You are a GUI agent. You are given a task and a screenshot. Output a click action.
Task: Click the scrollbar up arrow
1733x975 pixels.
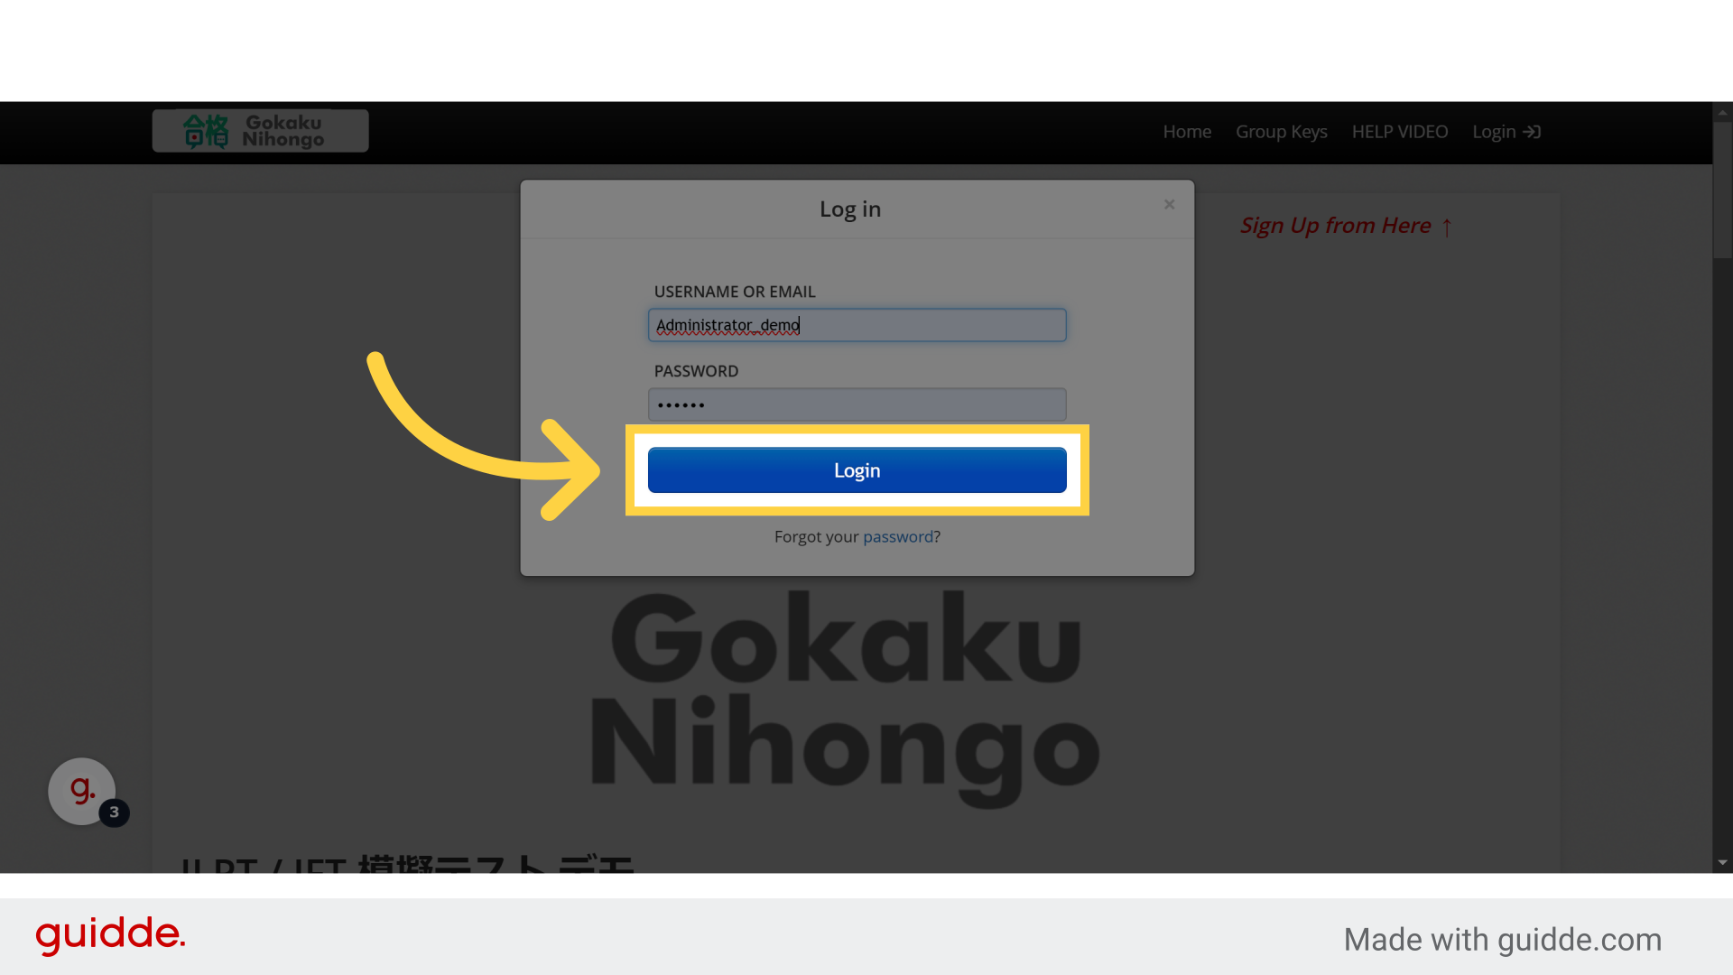pyautogui.click(x=1722, y=113)
